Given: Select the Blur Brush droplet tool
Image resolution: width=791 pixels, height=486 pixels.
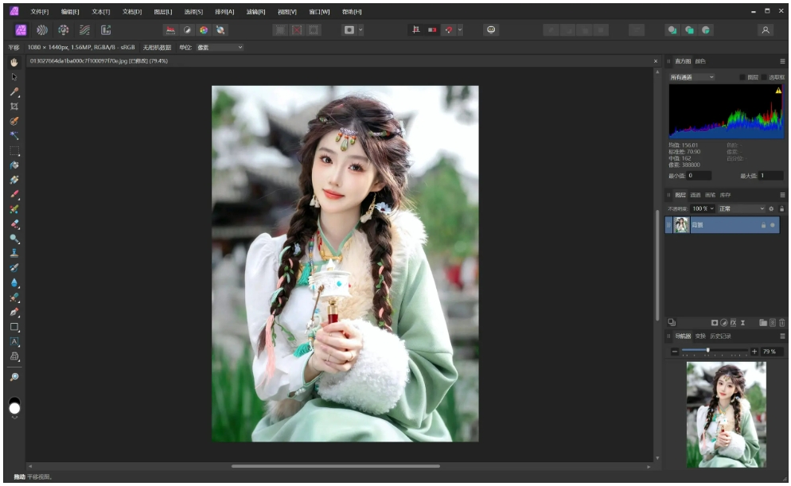Looking at the screenshot, I should (14, 282).
